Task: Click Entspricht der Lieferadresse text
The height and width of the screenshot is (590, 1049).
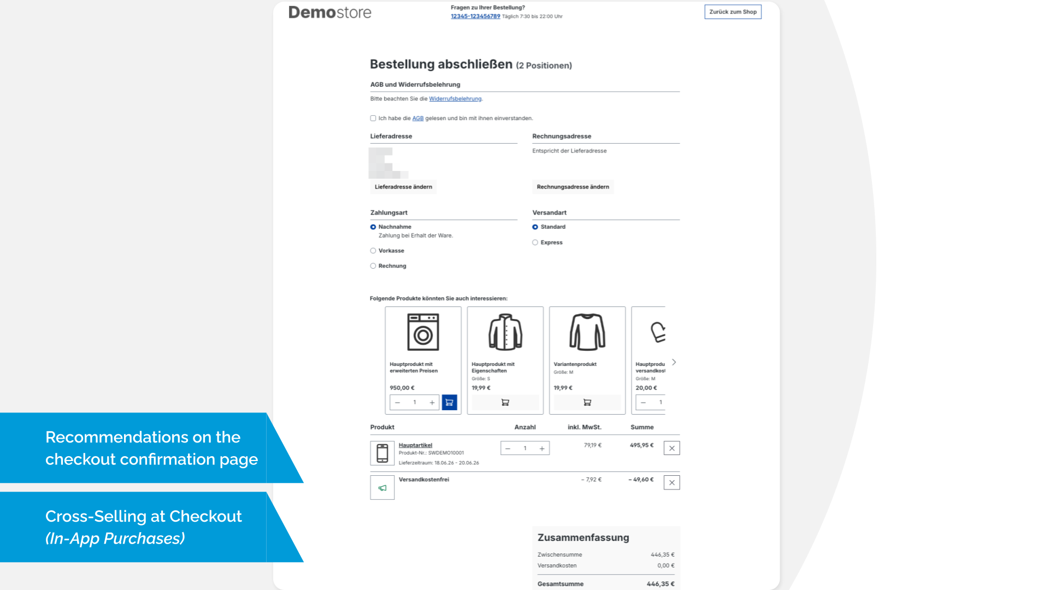Action: click(569, 151)
